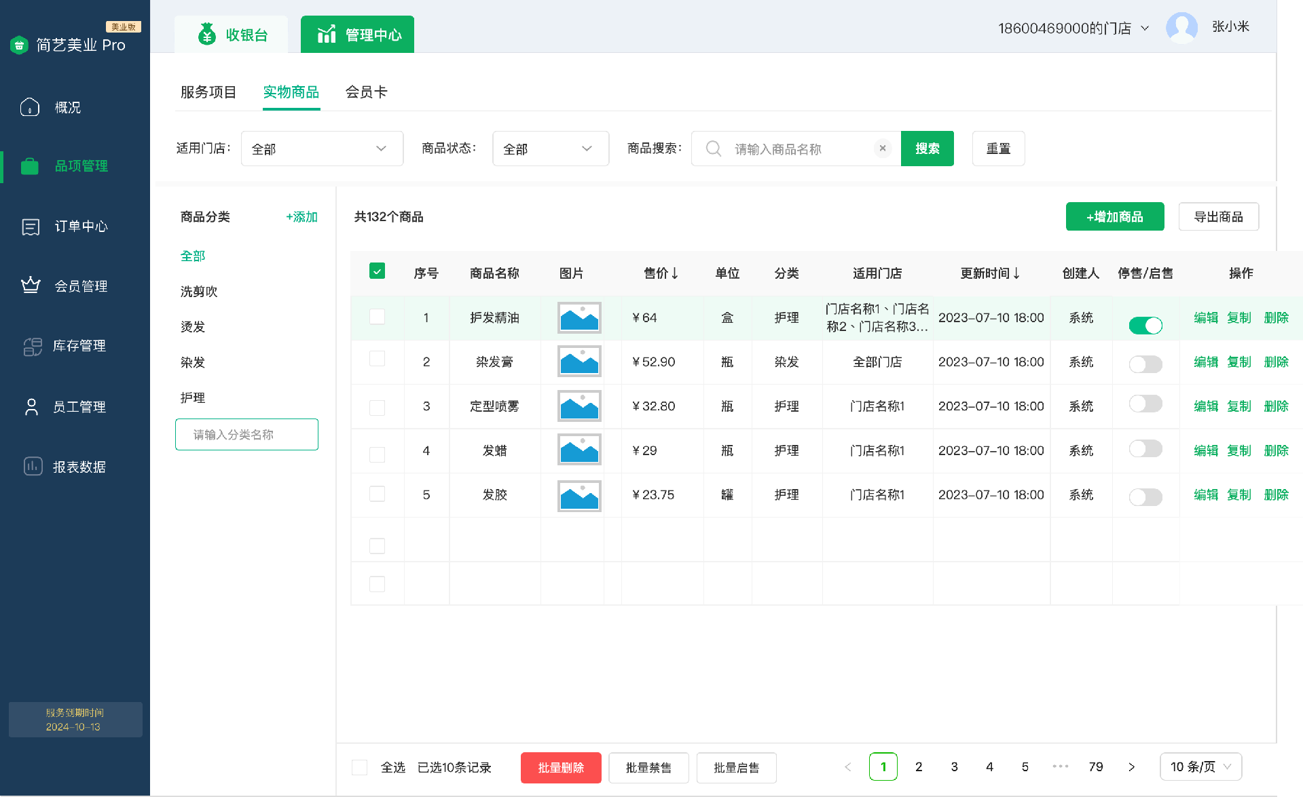Open the 商品状态 dropdown
The height and width of the screenshot is (797, 1303).
550,149
